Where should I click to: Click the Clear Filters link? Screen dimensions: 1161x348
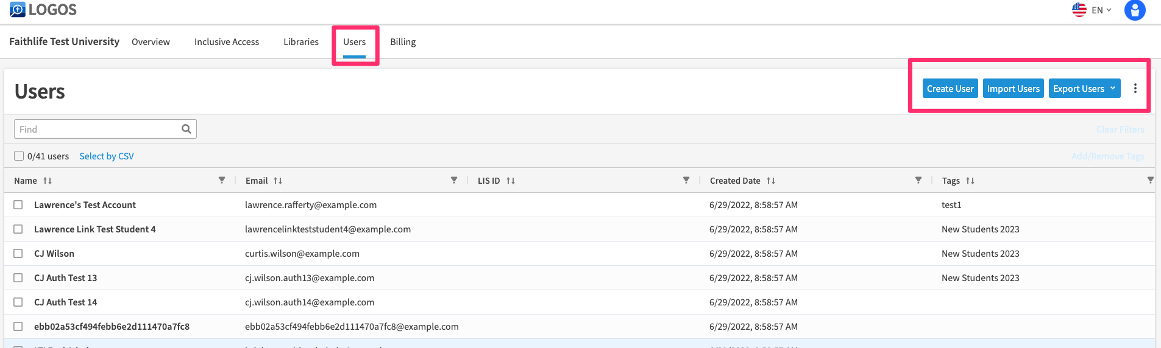pyautogui.click(x=1120, y=130)
